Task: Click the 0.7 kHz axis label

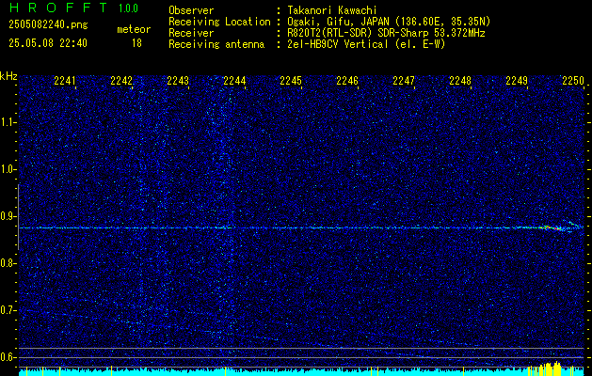Action: [x=8, y=310]
